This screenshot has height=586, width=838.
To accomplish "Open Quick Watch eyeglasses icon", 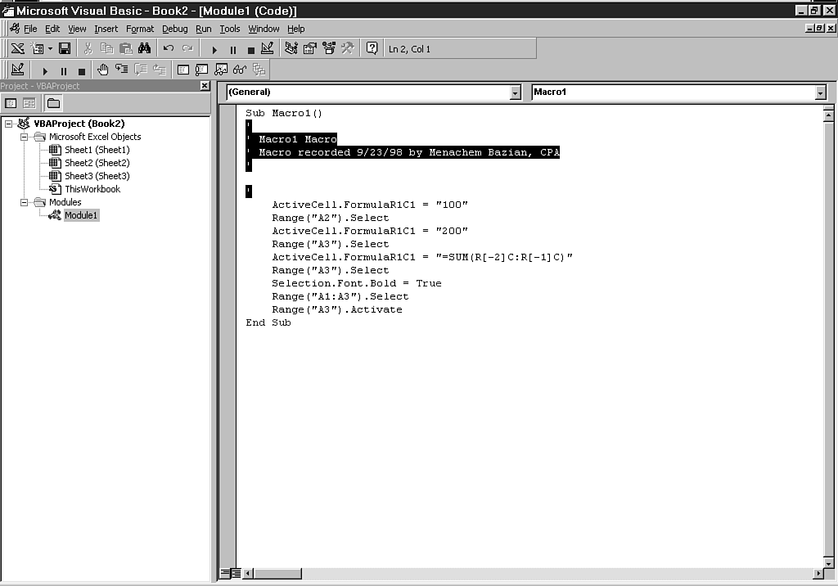I will (240, 70).
